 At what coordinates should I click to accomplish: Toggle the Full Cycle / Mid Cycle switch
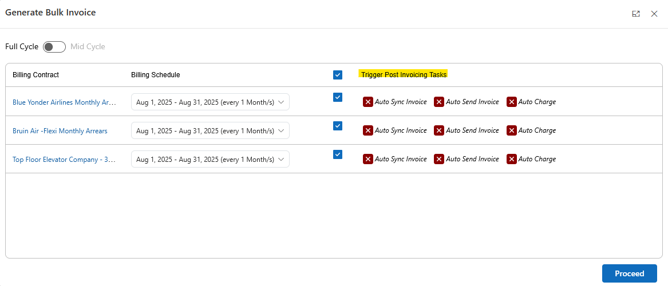pos(54,47)
